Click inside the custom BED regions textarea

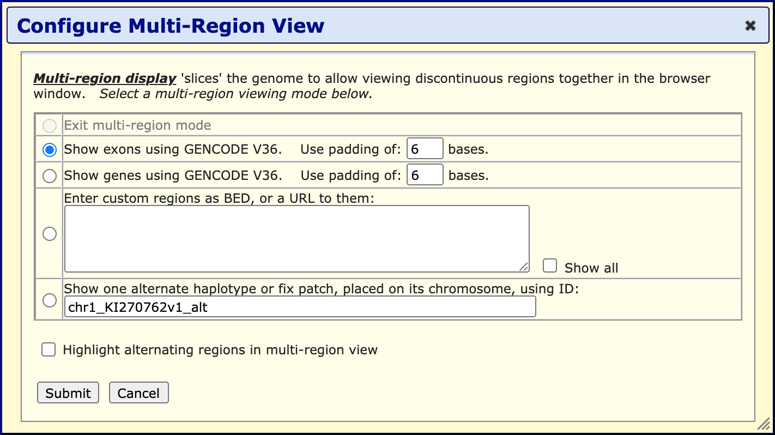(296, 237)
